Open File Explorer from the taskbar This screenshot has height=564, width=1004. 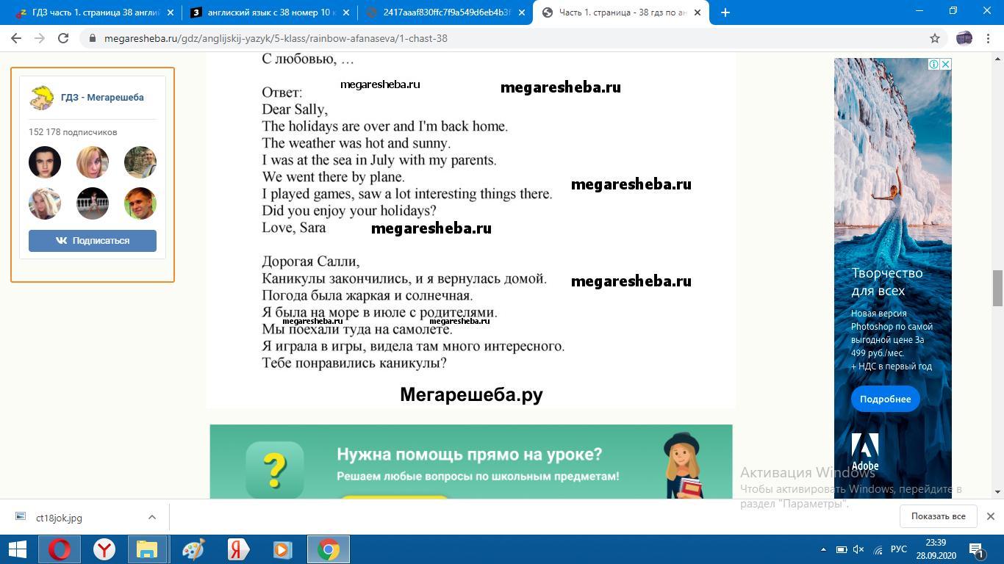(x=148, y=549)
